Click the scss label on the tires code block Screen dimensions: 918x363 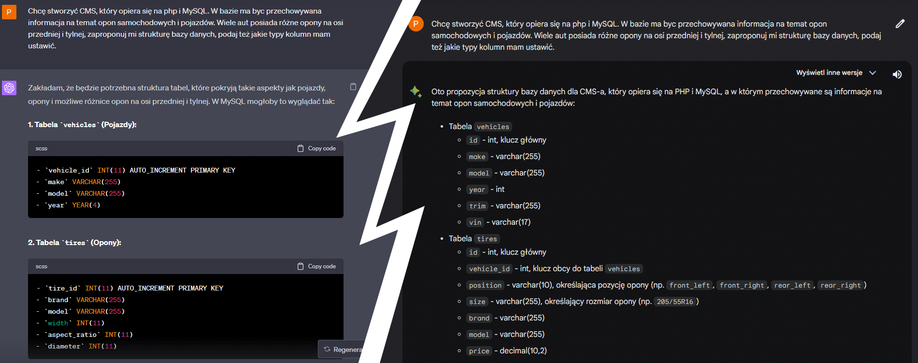coord(42,266)
